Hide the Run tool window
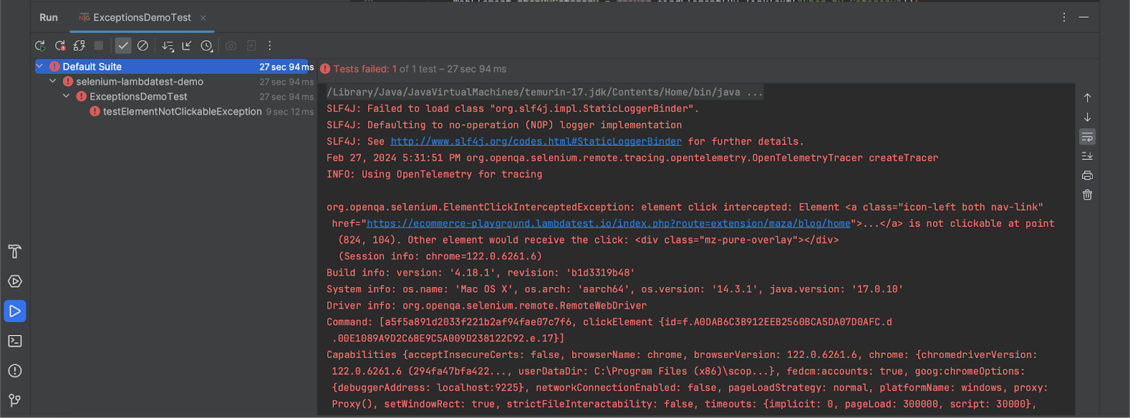Screen dimensions: 1130x418 1084,18
